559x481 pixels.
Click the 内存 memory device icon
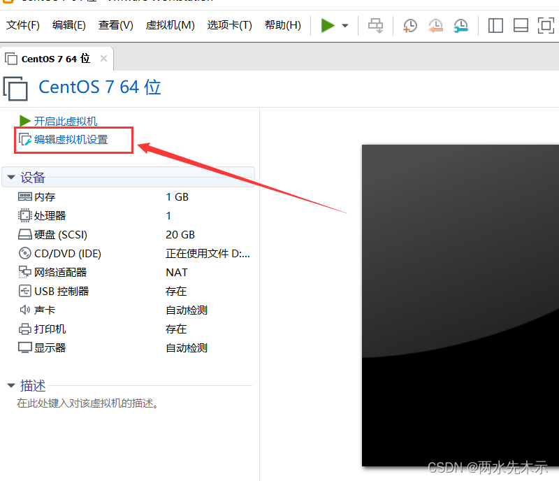[24, 196]
